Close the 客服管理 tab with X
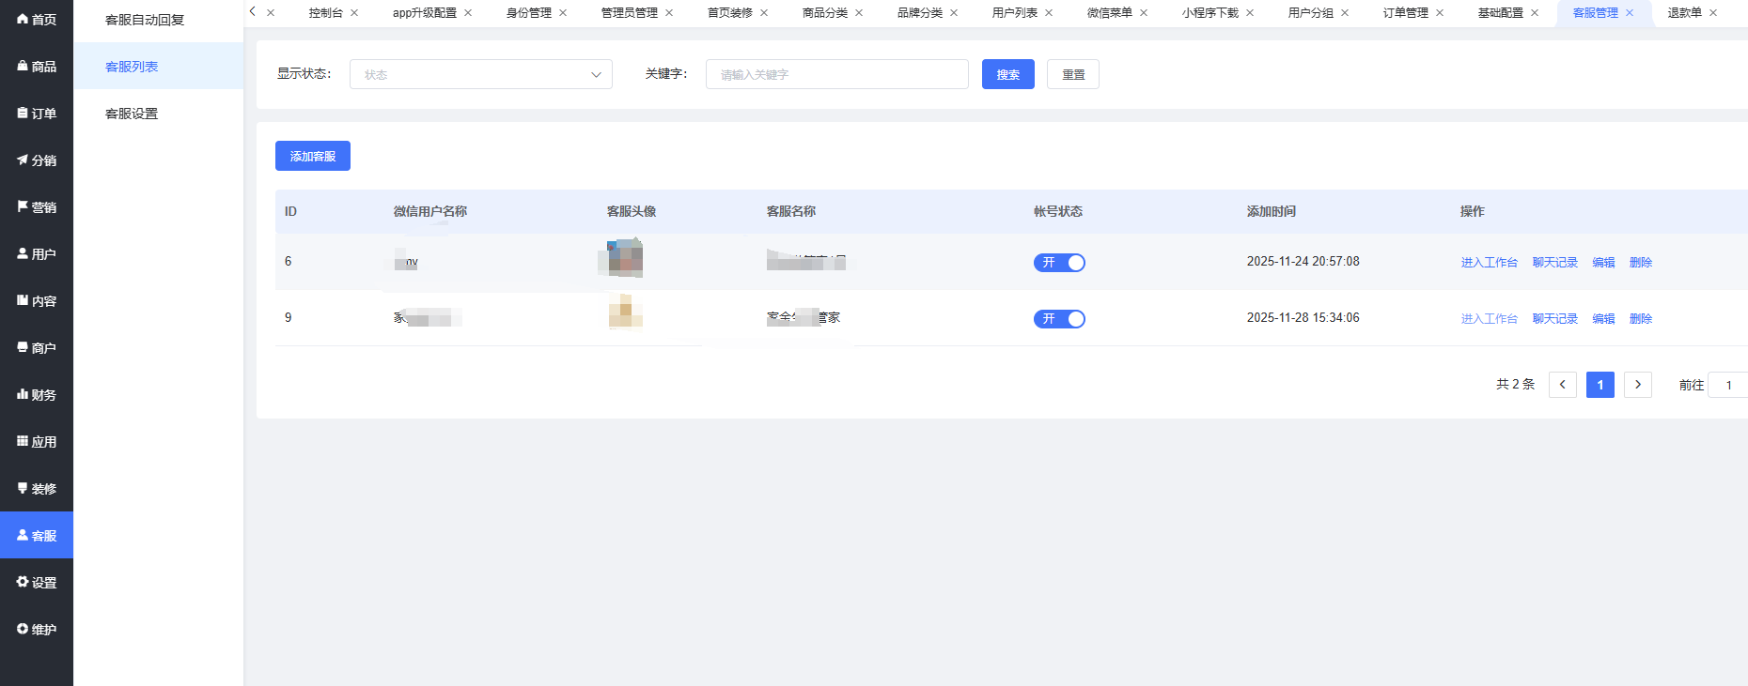1748x686 pixels. pos(1630,13)
